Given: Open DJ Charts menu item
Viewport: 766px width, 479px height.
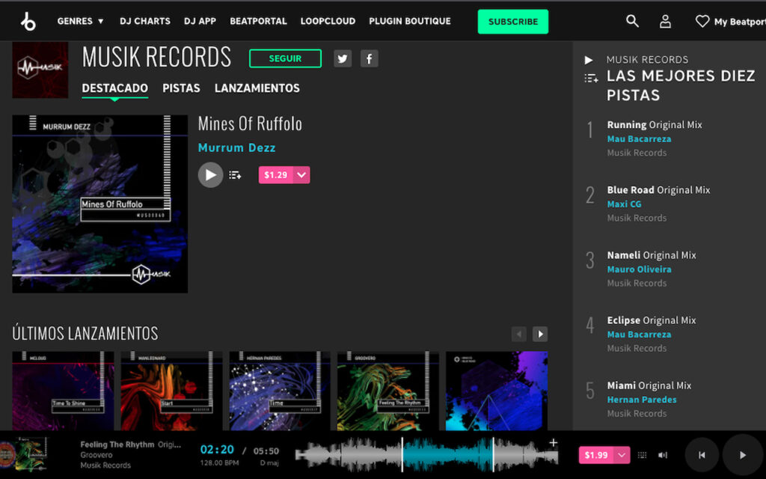Looking at the screenshot, I should pos(145,21).
